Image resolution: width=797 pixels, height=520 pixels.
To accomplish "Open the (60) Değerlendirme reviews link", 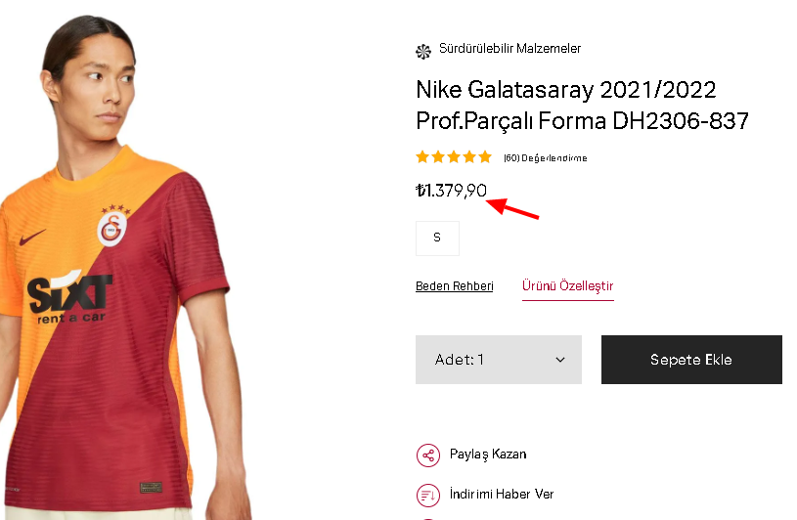I will tap(546, 158).
